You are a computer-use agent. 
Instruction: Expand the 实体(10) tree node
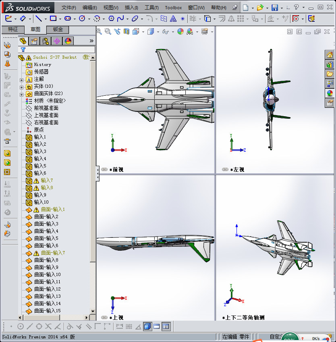coord(21,87)
